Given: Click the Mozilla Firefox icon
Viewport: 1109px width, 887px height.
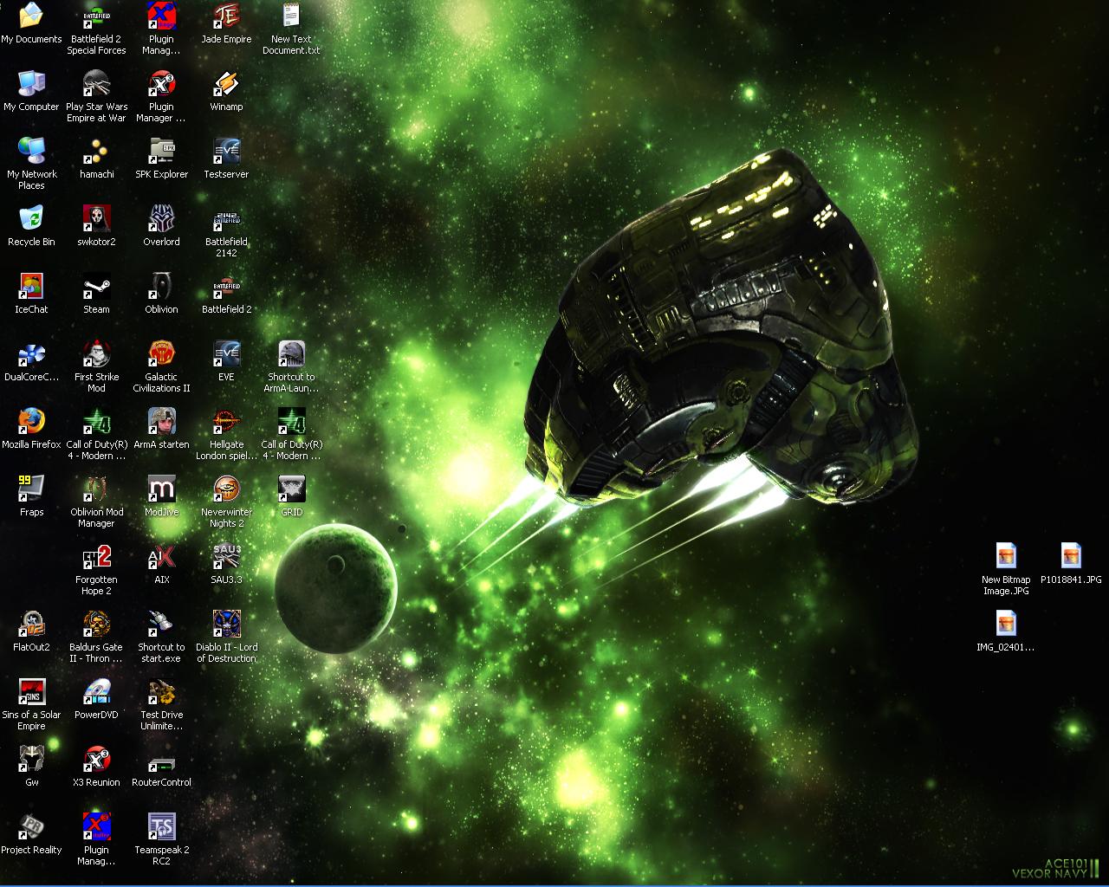Looking at the screenshot, I should coord(31,422).
